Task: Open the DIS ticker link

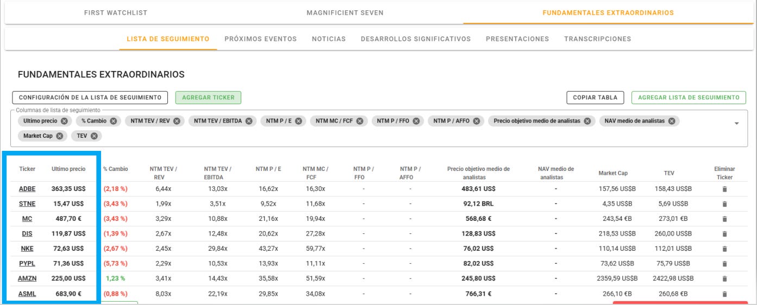Action: [x=27, y=234]
